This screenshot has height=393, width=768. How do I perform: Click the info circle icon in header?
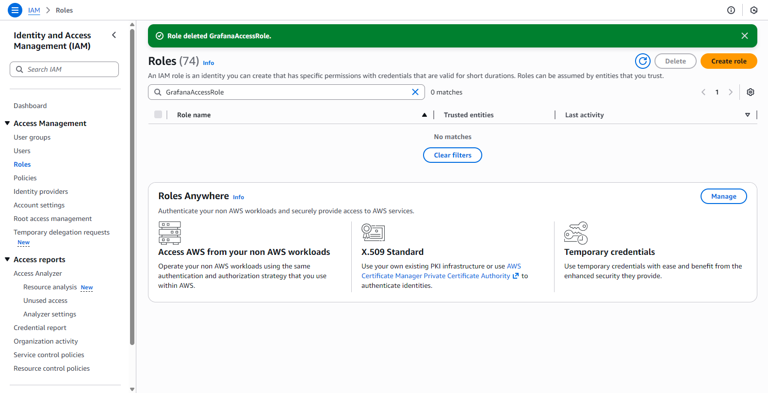tap(731, 10)
